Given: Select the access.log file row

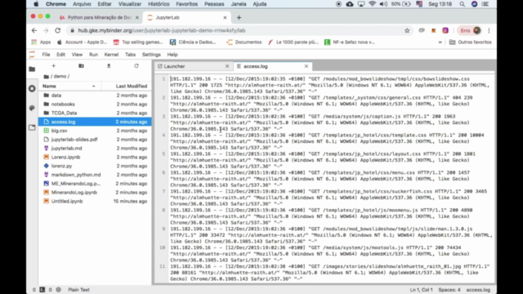Looking at the screenshot, I should point(95,122).
